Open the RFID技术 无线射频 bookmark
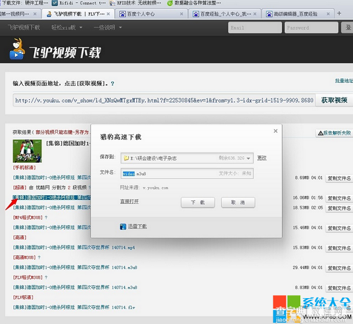353x324 pixels. [x=135, y=3]
